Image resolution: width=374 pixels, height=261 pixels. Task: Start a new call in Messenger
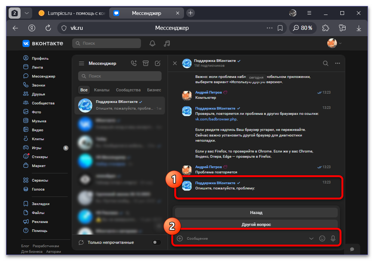click(134, 63)
